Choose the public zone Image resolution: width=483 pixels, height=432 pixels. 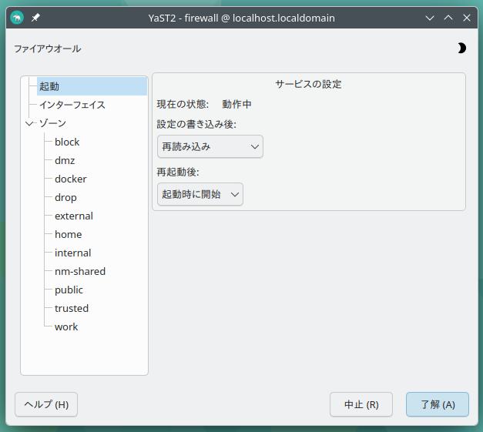69,290
